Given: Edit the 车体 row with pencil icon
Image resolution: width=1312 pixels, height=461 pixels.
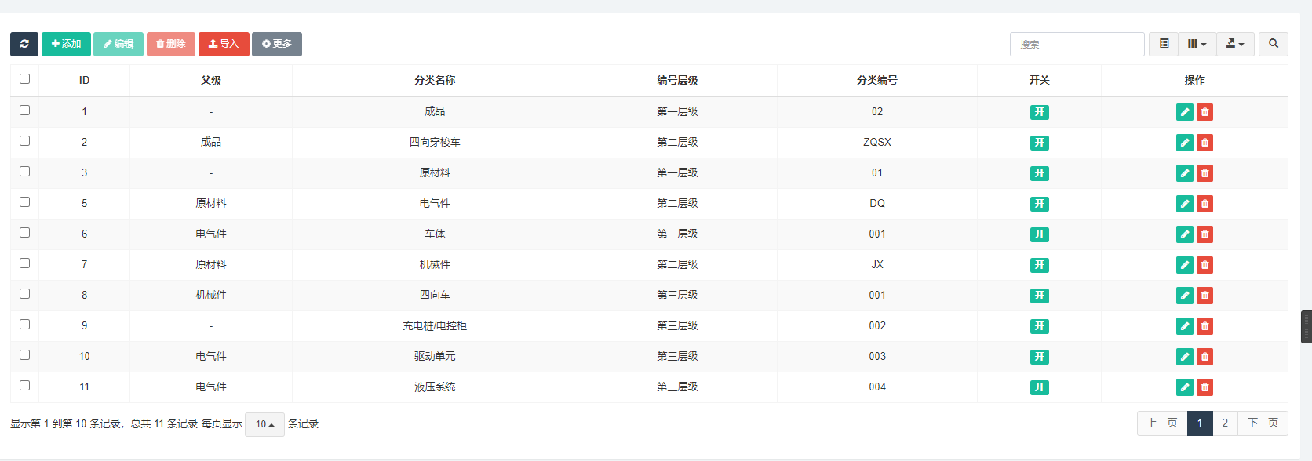Looking at the screenshot, I should coord(1185,234).
